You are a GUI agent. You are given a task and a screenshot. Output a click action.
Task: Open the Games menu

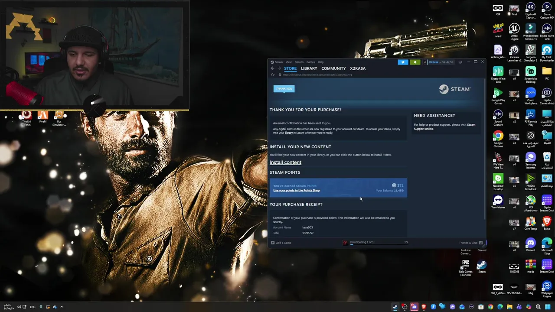pos(311,62)
